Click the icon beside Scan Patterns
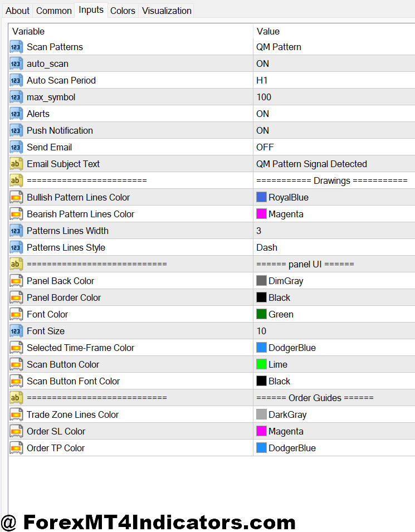Screen dimensions: 415x532 coord(16,47)
